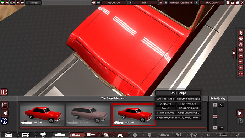Click the Cargo Volume: 806 L stat

(189, 113)
